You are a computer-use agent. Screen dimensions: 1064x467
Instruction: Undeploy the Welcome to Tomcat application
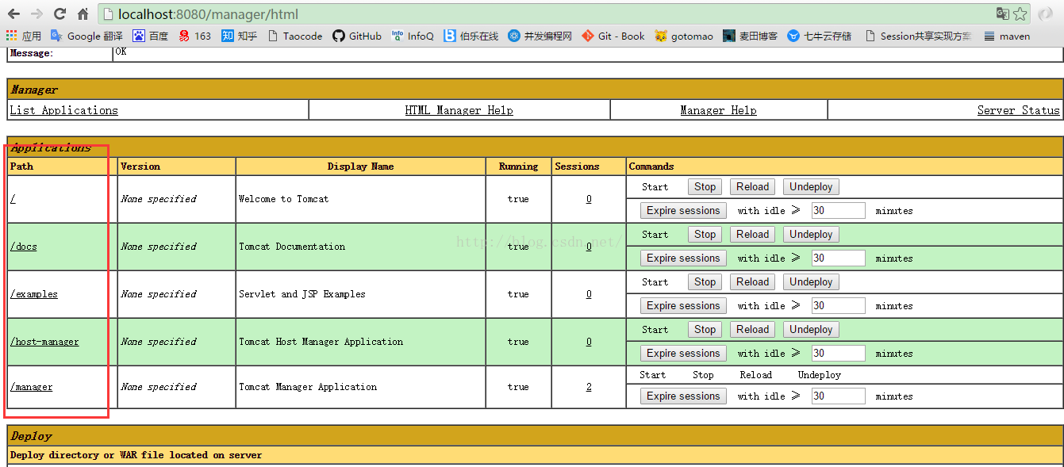811,187
